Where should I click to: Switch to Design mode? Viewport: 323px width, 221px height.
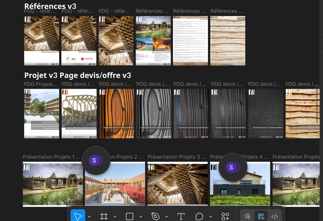(x=261, y=216)
